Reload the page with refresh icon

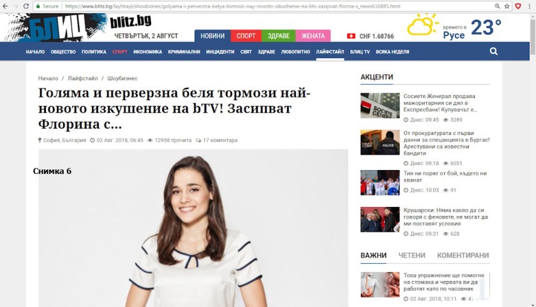click(26, 6)
